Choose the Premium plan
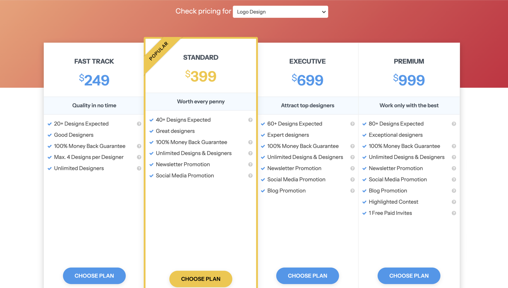The width and height of the screenshot is (508, 288). pyautogui.click(x=409, y=276)
